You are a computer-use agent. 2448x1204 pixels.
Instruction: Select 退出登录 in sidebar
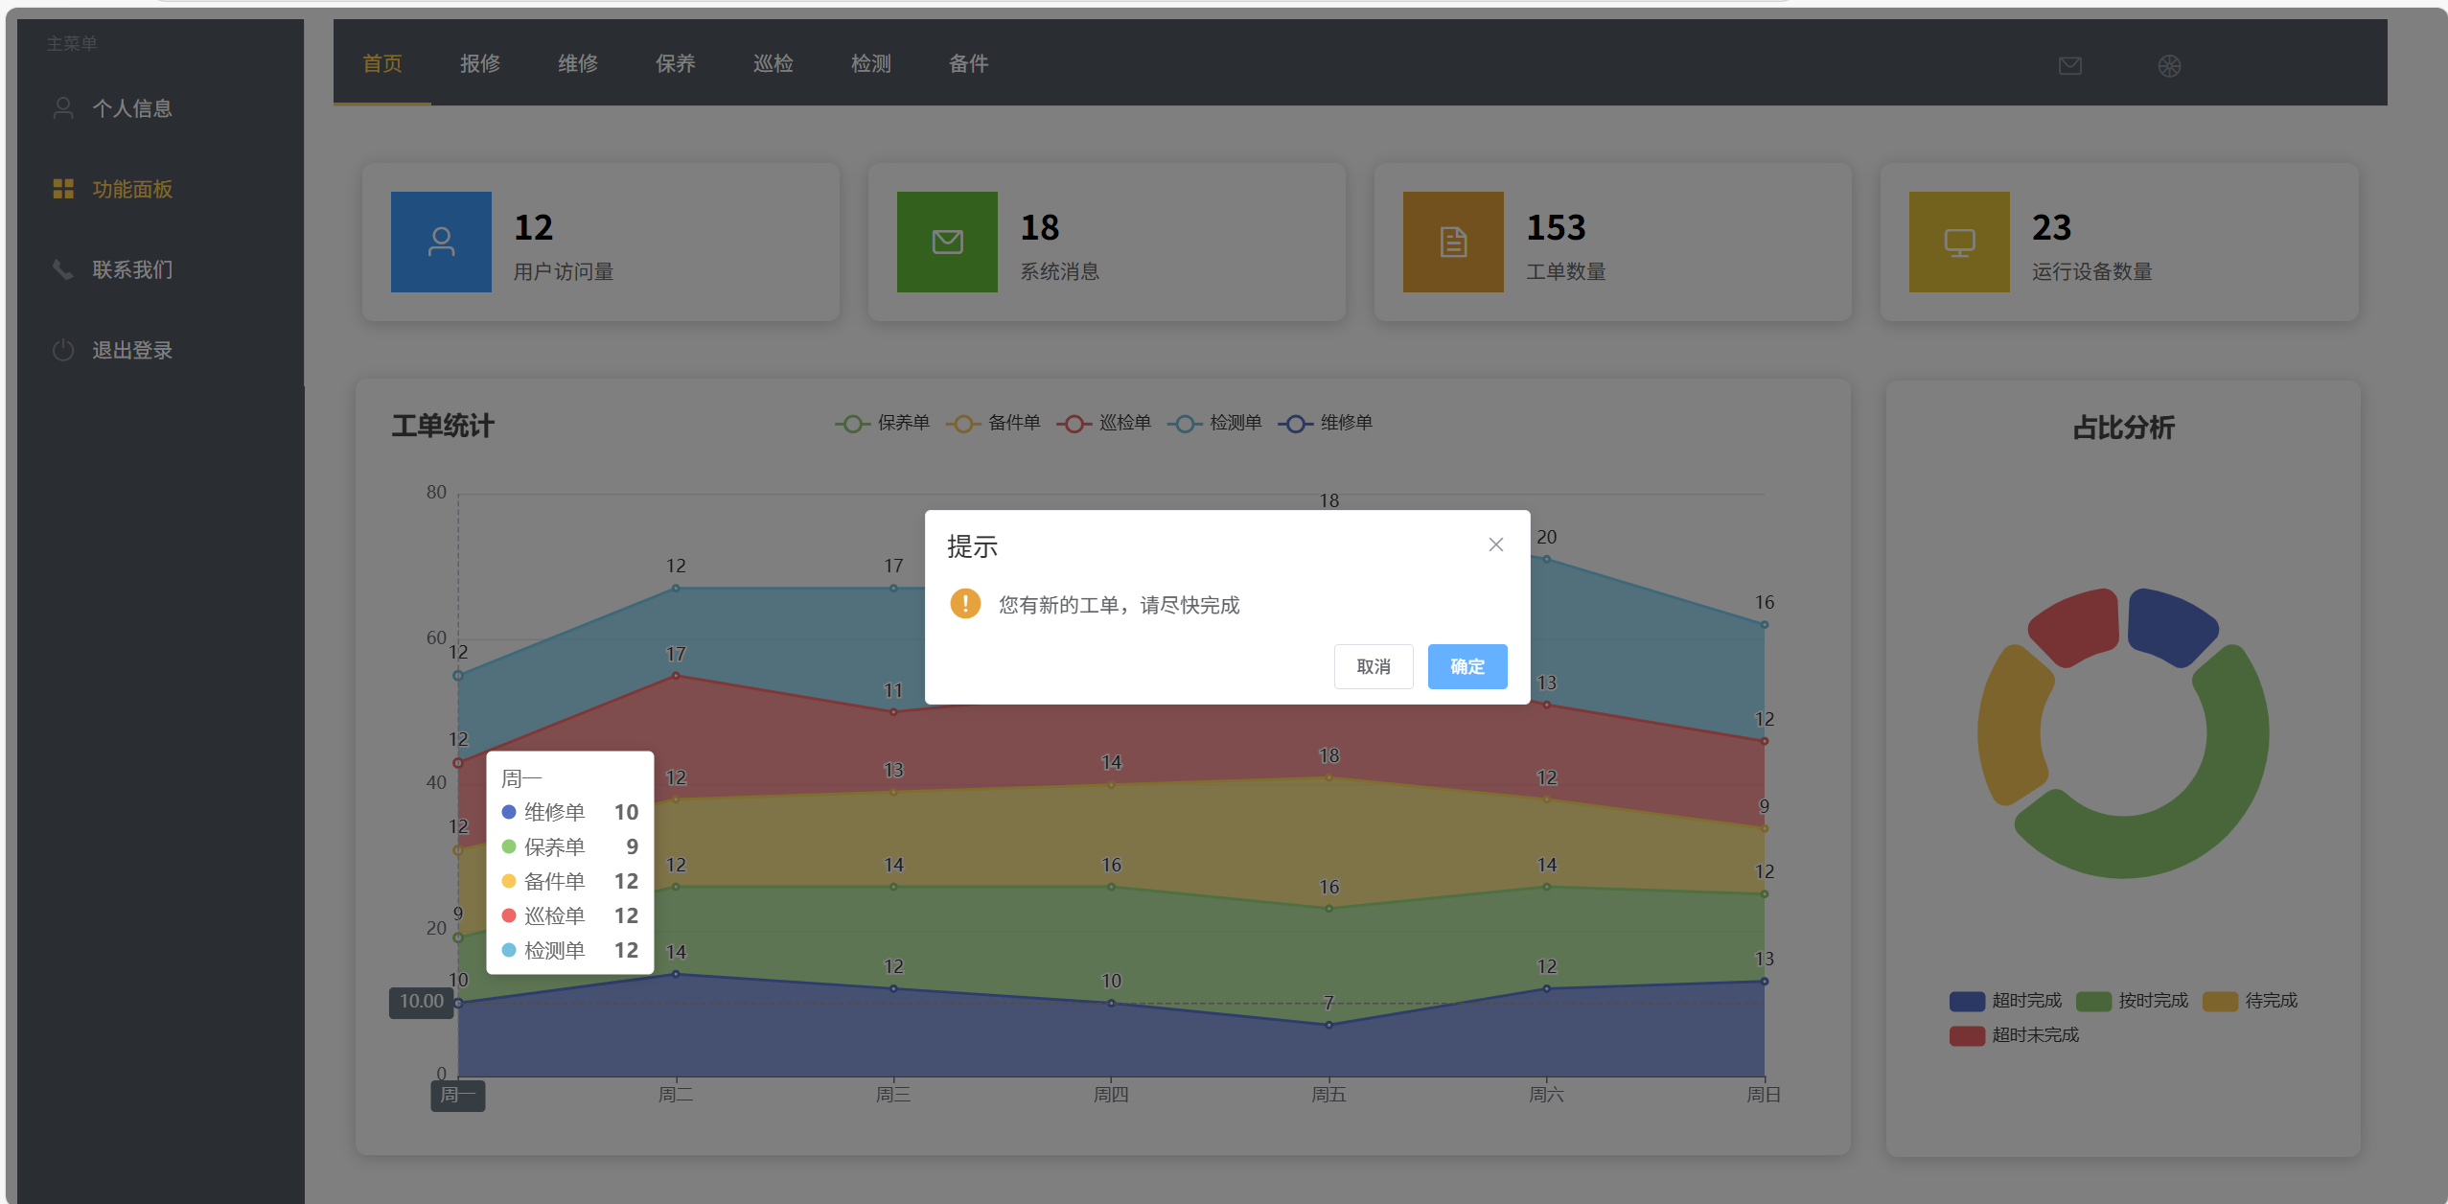pyautogui.click(x=131, y=350)
